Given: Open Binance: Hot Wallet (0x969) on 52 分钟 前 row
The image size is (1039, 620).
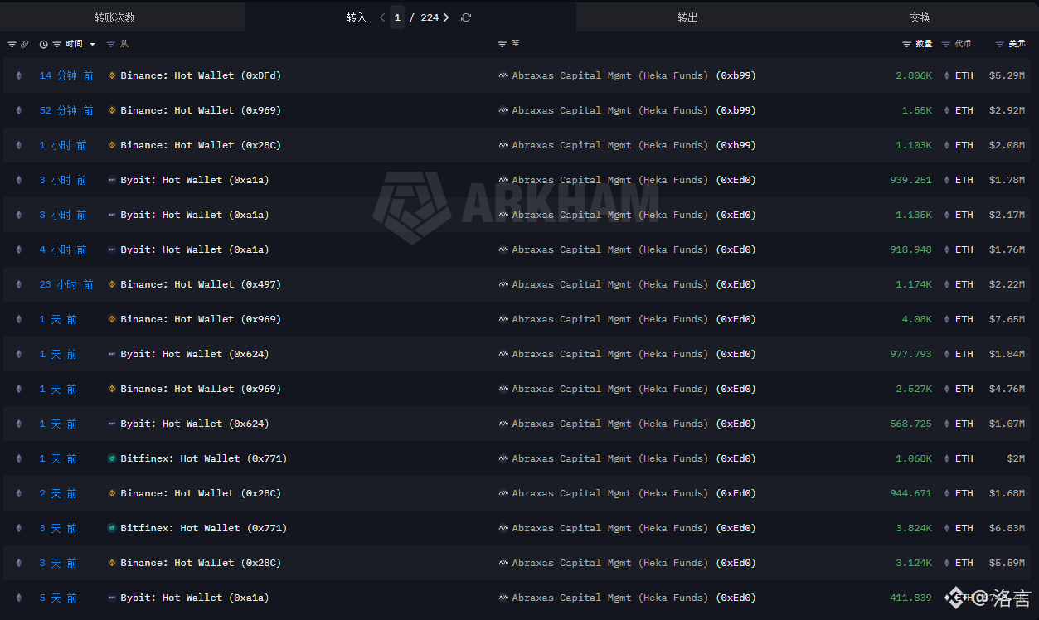Looking at the screenshot, I should tap(201, 110).
